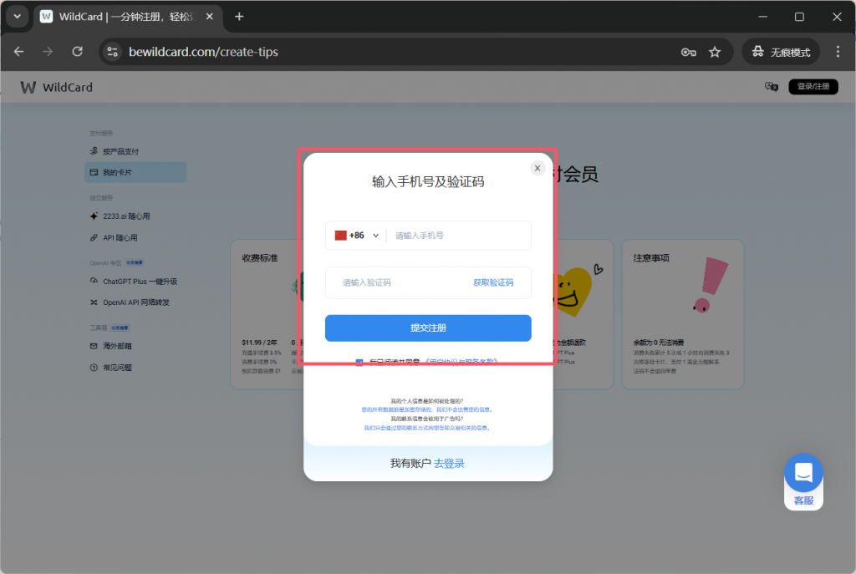Bookmark this page with star icon

coord(715,52)
